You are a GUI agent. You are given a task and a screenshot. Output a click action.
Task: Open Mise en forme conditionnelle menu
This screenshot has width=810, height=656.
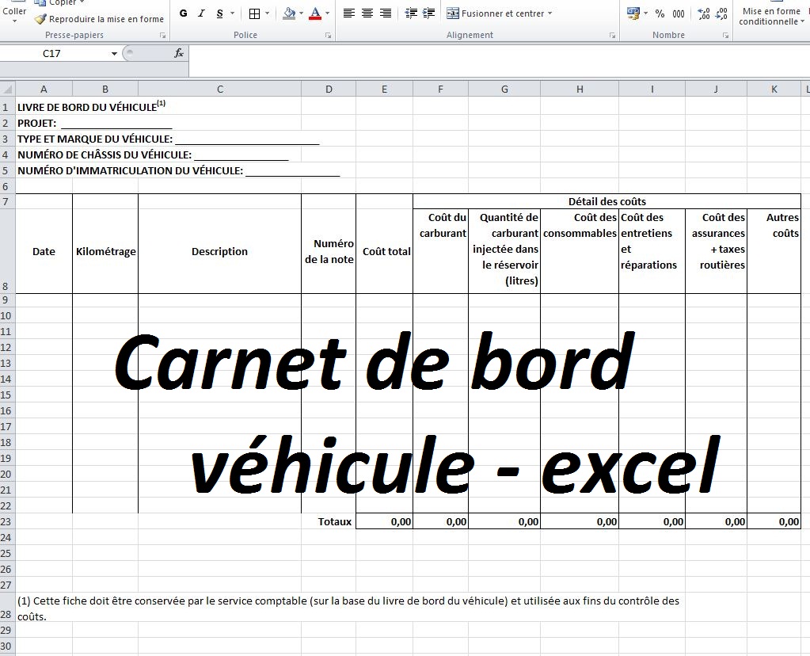point(771,16)
